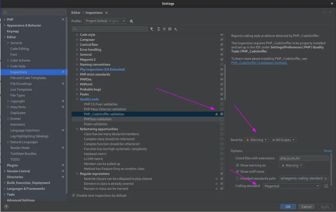
Task: Select the Editor breadcrumb at the top
Action: click(x=76, y=12)
